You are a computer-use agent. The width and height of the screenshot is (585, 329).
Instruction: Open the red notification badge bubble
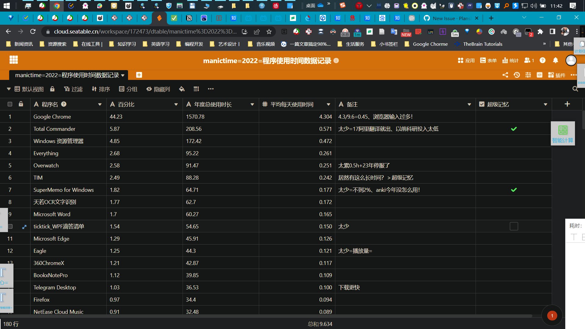(552, 316)
